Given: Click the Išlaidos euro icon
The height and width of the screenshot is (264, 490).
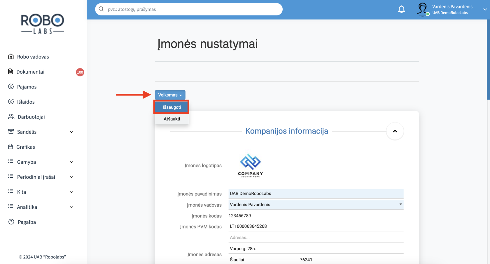Looking at the screenshot, I should click(11, 102).
